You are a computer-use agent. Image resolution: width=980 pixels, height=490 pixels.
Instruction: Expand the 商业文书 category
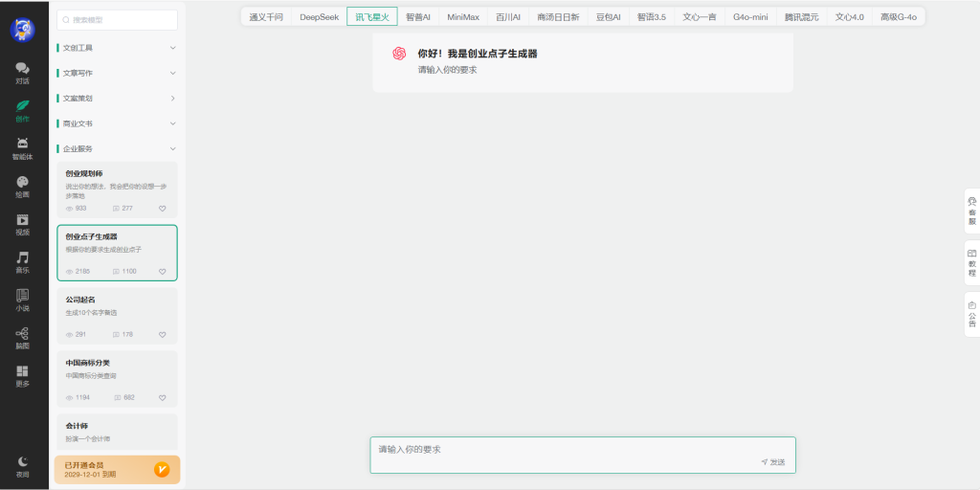(117, 123)
